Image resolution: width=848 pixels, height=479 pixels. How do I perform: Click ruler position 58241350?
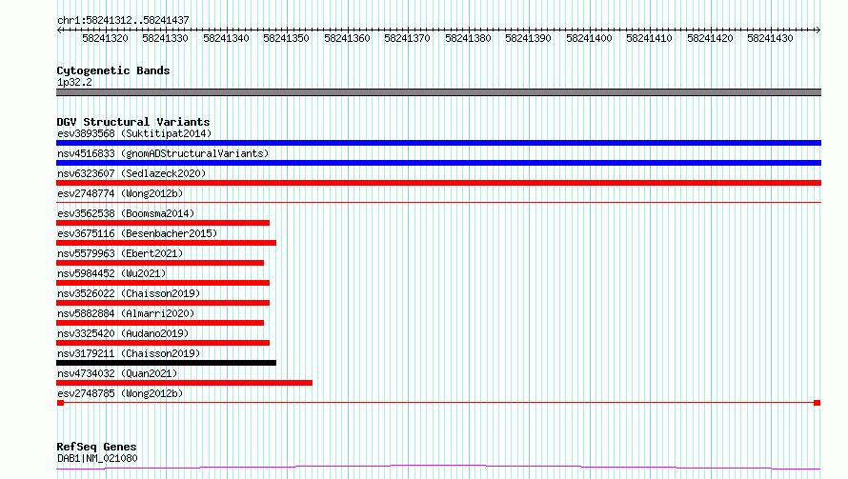point(286,38)
